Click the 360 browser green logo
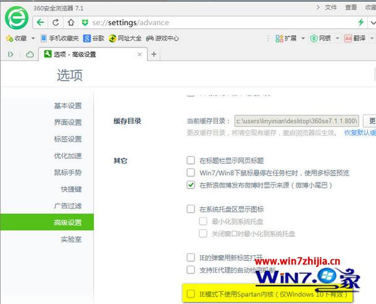The width and height of the screenshot is (376, 304). point(17,18)
